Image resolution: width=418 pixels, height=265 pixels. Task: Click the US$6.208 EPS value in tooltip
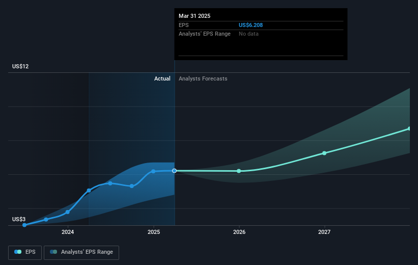point(250,25)
